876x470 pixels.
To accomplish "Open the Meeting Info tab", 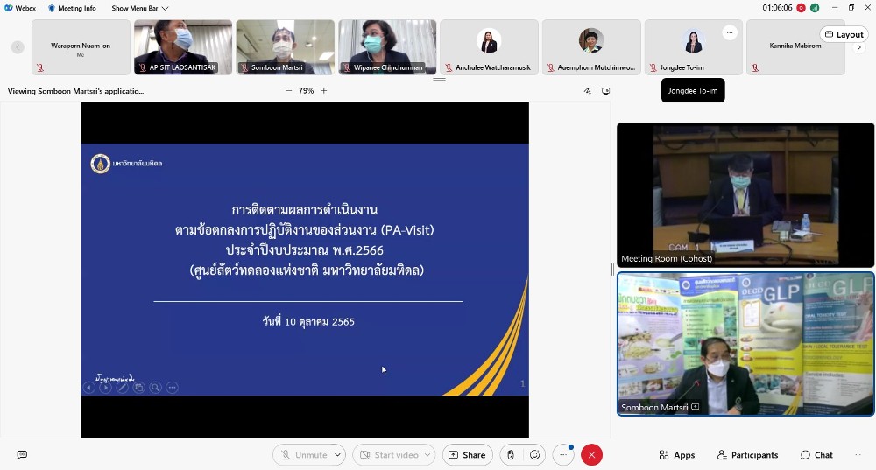I will (x=72, y=8).
